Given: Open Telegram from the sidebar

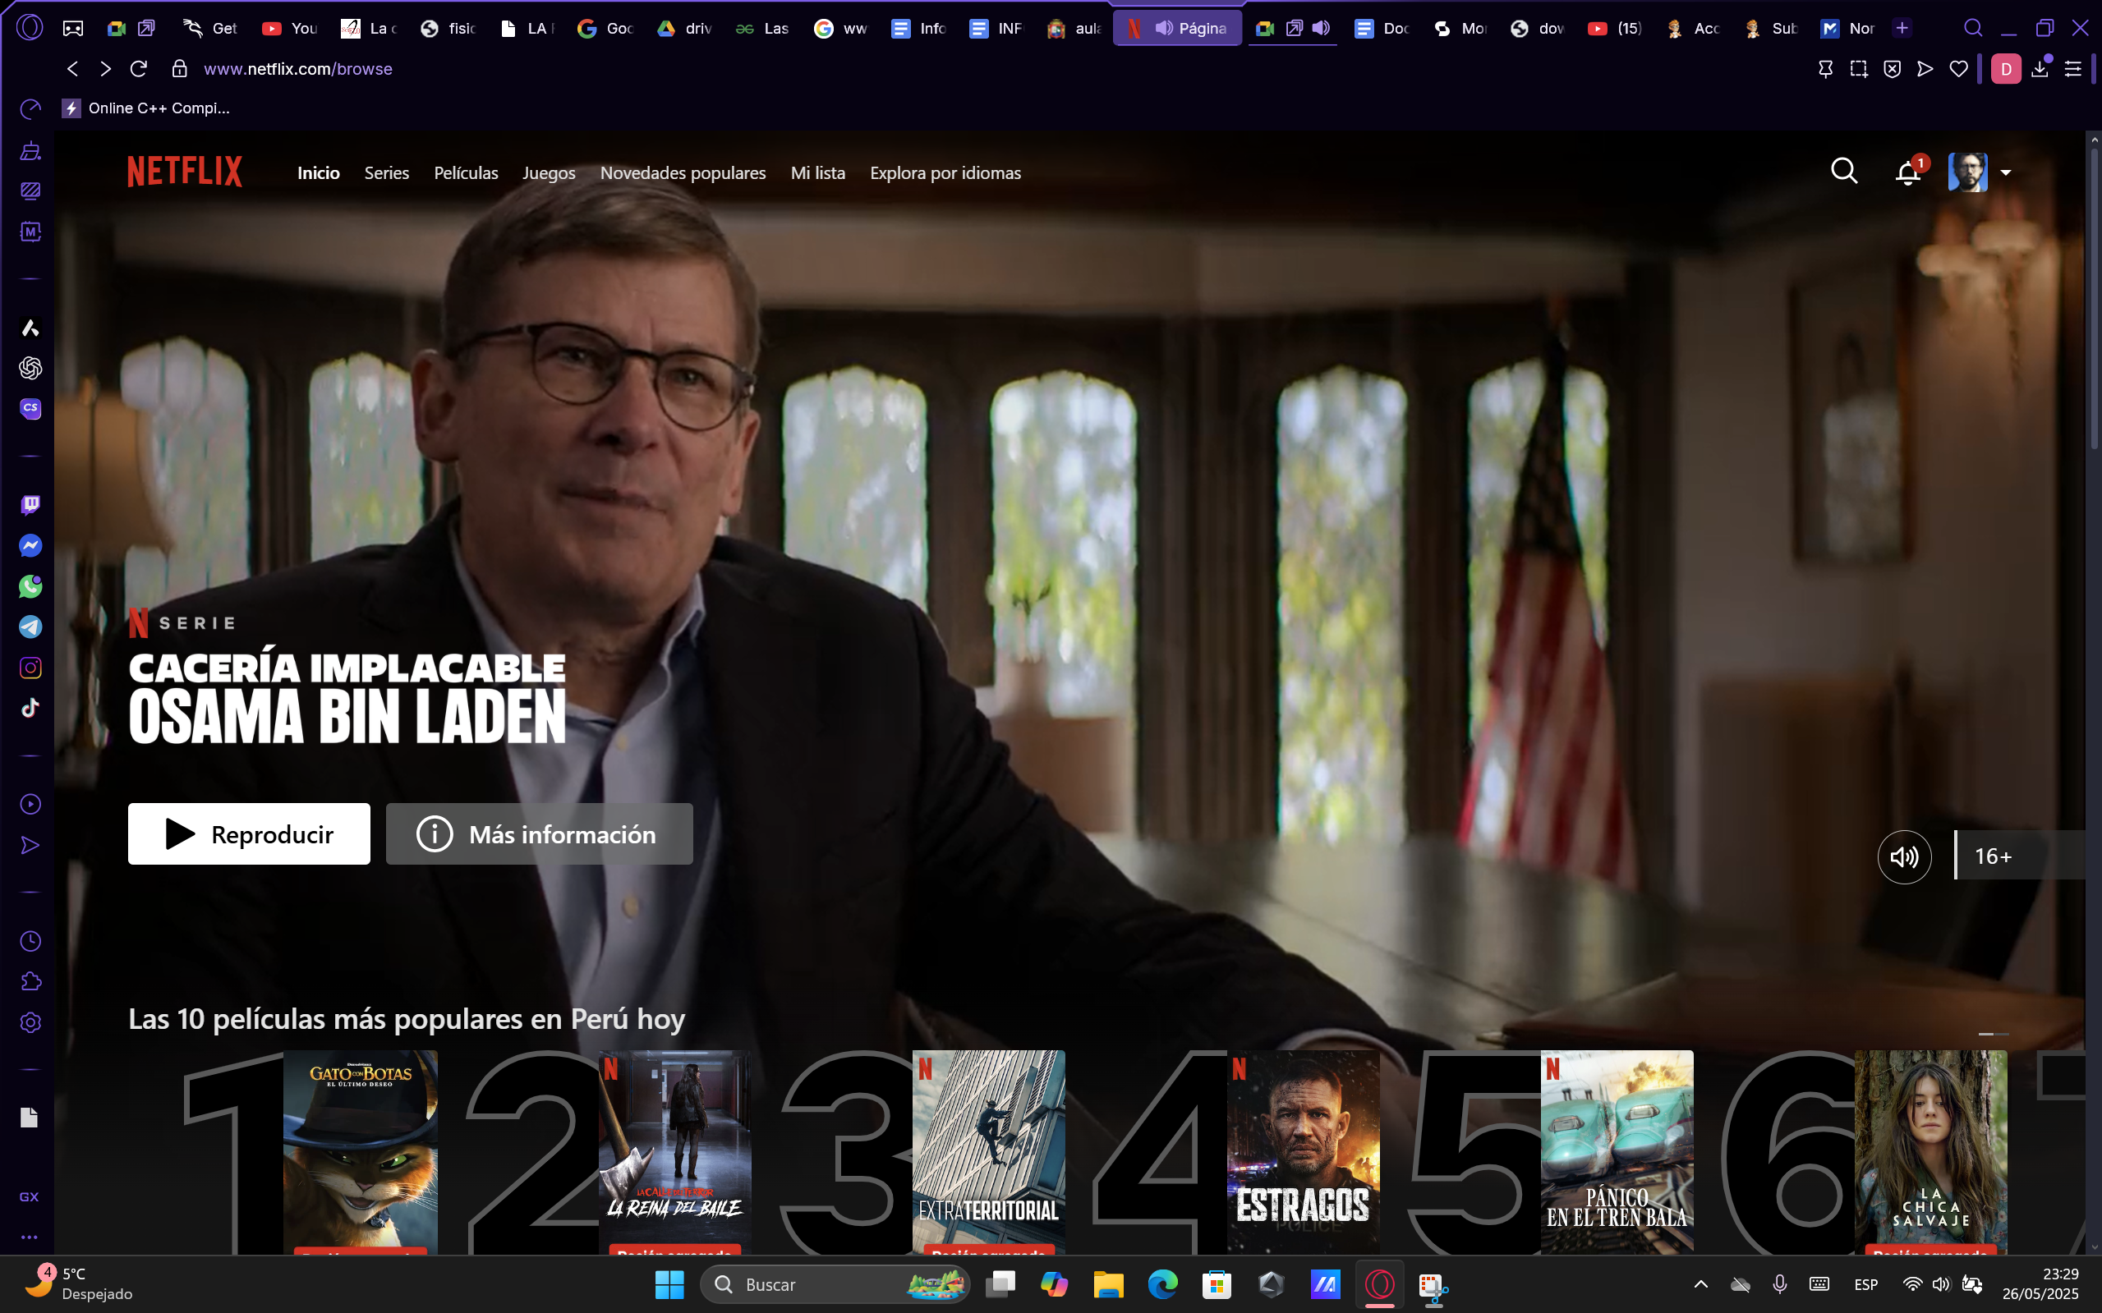Looking at the screenshot, I should click(30, 627).
